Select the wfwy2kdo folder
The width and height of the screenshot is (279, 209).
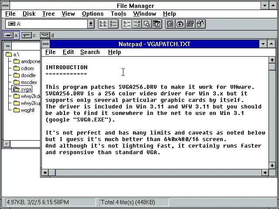(x=27, y=96)
